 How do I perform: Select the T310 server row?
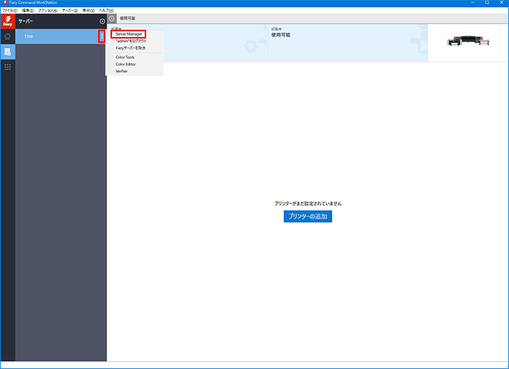(x=60, y=36)
